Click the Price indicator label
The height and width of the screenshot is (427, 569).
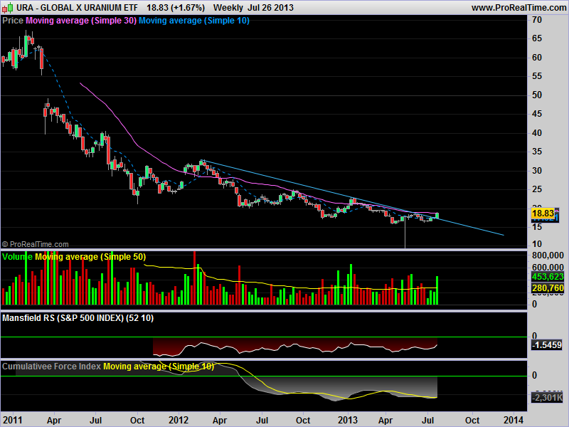tap(13, 21)
